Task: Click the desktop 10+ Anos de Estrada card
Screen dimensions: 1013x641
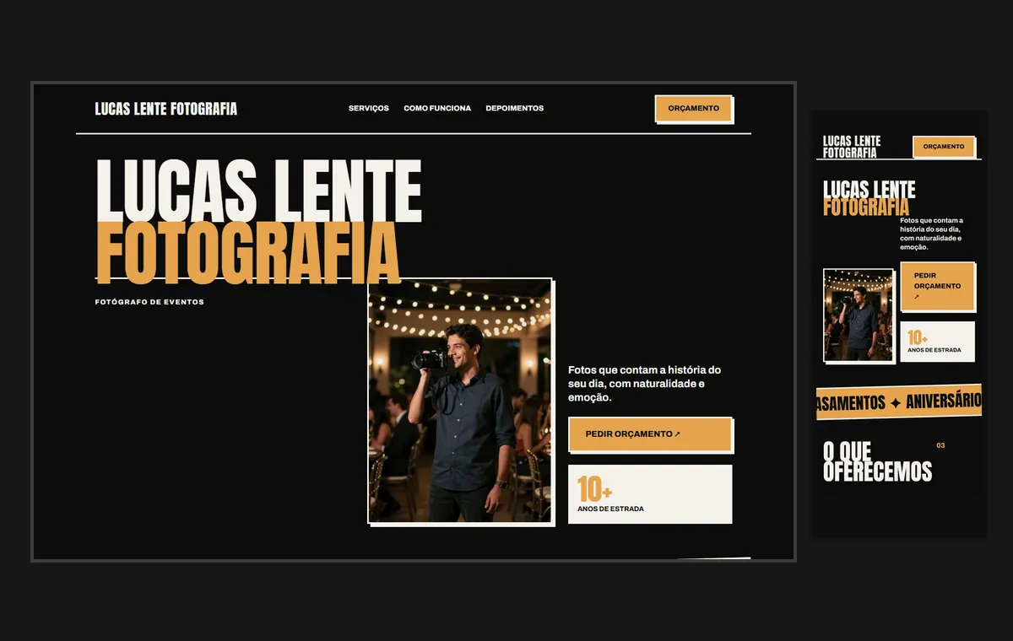Action: [x=650, y=494]
